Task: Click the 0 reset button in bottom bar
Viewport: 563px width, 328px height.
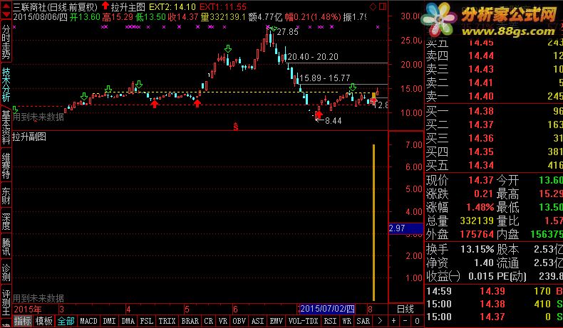Action: pyautogui.click(x=417, y=321)
